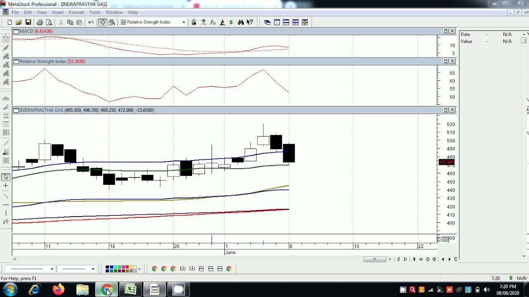Open Firefox from the taskbar
The width and height of the screenshot is (529, 297).
click(x=58, y=290)
